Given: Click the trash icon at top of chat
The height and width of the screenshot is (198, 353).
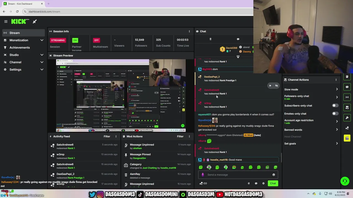Looking at the screenshot, I should click(x=210, y=39).
